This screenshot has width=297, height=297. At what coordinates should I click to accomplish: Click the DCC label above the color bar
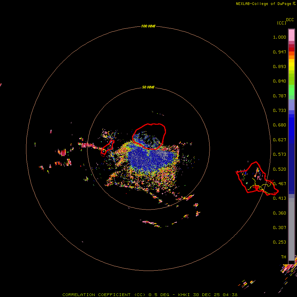click(290, 20)
